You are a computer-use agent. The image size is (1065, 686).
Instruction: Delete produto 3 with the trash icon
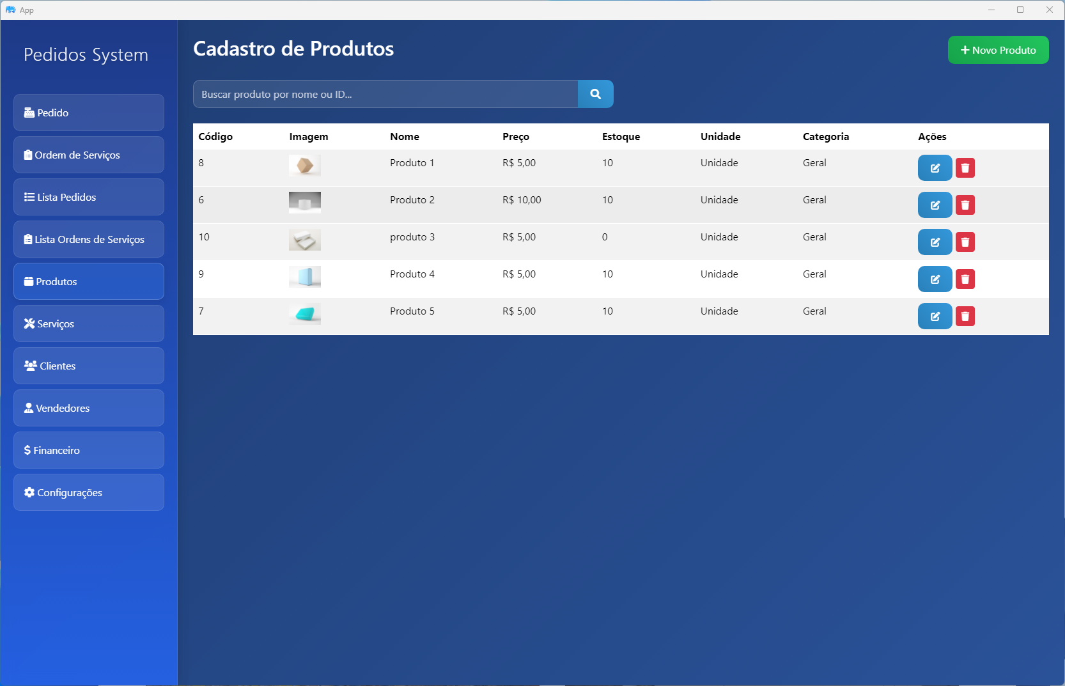coord(965,242)
